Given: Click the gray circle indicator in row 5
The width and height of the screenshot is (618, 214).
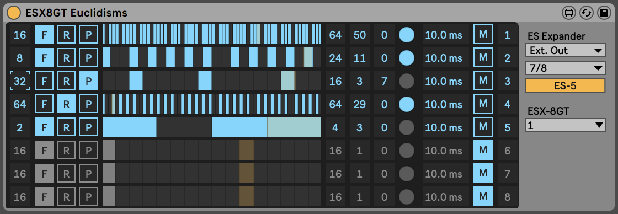Looking at the screenshot, I should pos(407,127).
